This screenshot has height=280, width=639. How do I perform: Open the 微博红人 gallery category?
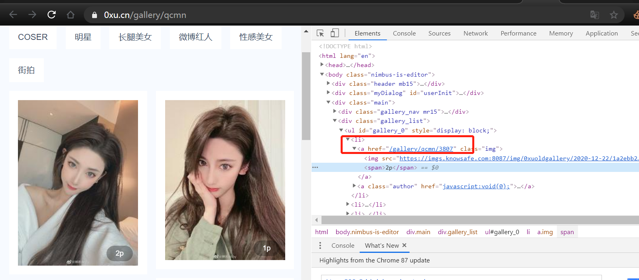(x=195, y=37)
